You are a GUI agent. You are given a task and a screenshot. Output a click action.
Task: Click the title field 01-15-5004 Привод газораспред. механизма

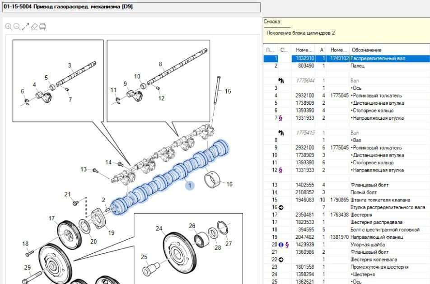[131, 7]
